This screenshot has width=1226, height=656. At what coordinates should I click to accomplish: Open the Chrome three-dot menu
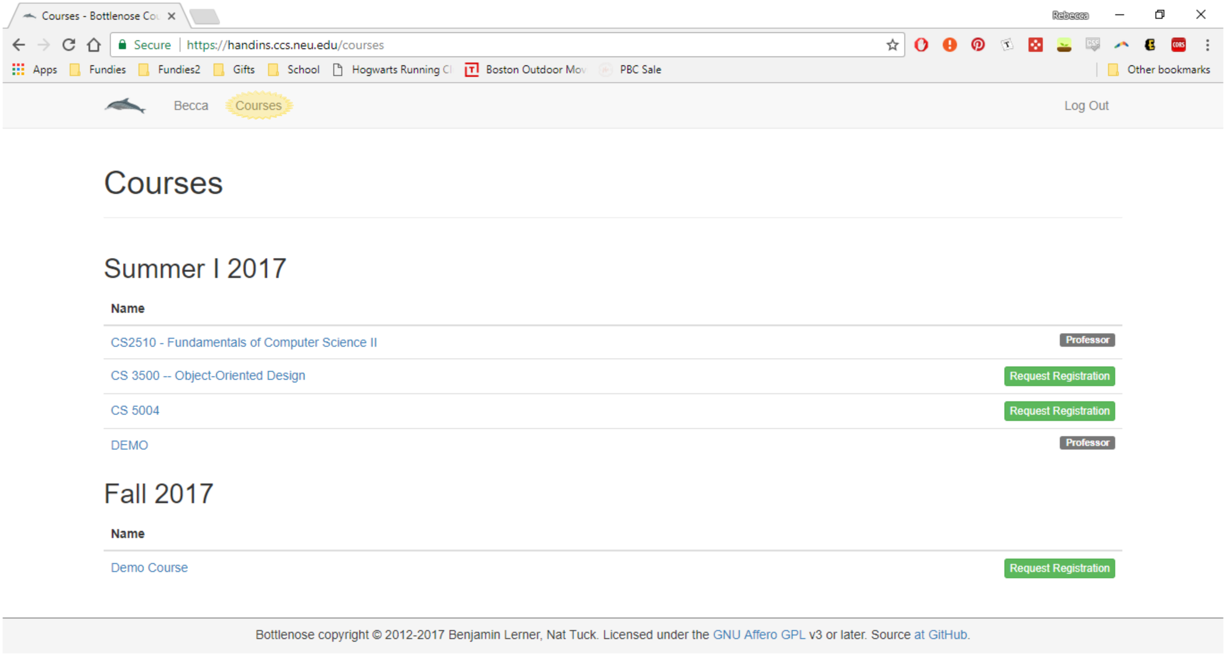click(x=1207, y=45)
